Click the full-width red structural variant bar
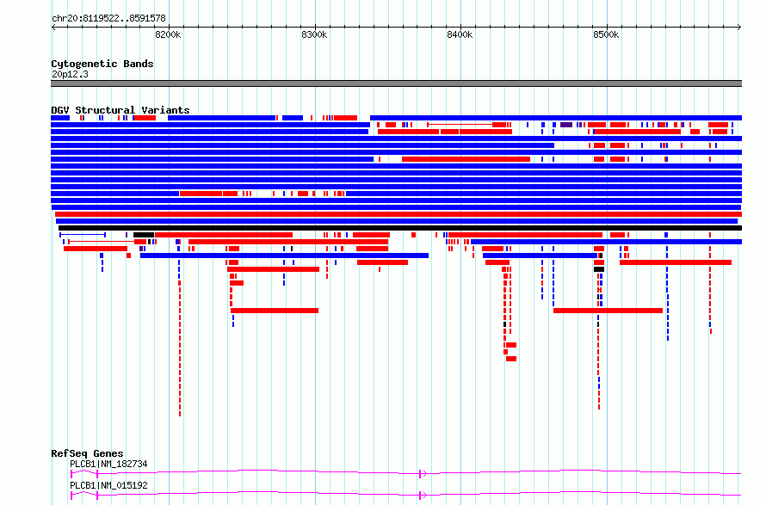The width and height of the screenshot is (766, 505). (398, 214)
